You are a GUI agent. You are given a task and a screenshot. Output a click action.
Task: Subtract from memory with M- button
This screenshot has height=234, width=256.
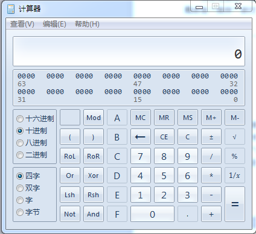tap(235, 118)
